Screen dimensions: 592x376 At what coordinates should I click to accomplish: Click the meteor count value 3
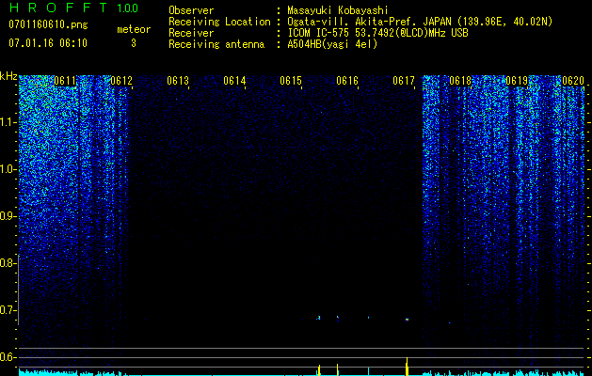tap(134, 43)
